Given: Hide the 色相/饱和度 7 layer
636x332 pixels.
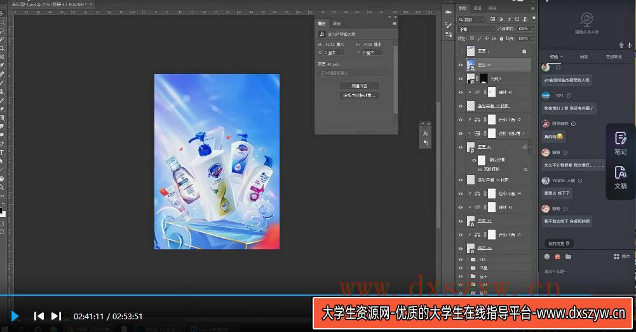Looking at the screenshot, I should pyautogui.click(x=461, y=134).
